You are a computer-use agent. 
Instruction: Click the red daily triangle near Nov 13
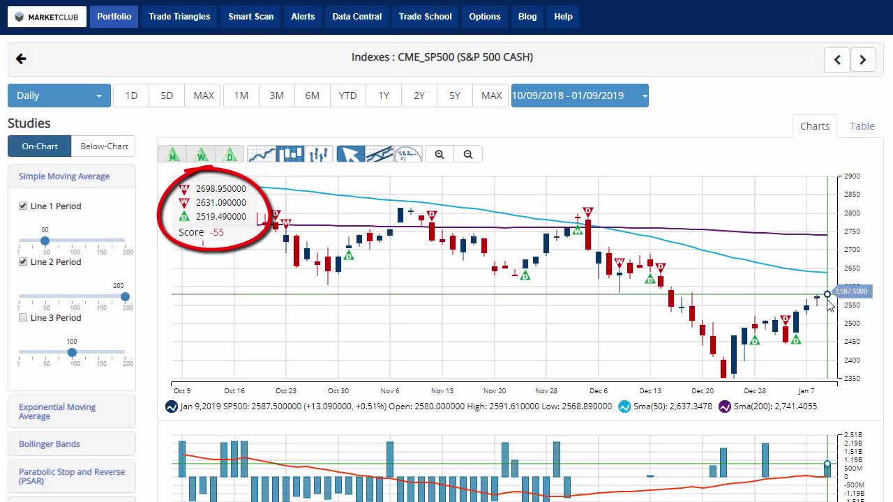click(432, 215)
